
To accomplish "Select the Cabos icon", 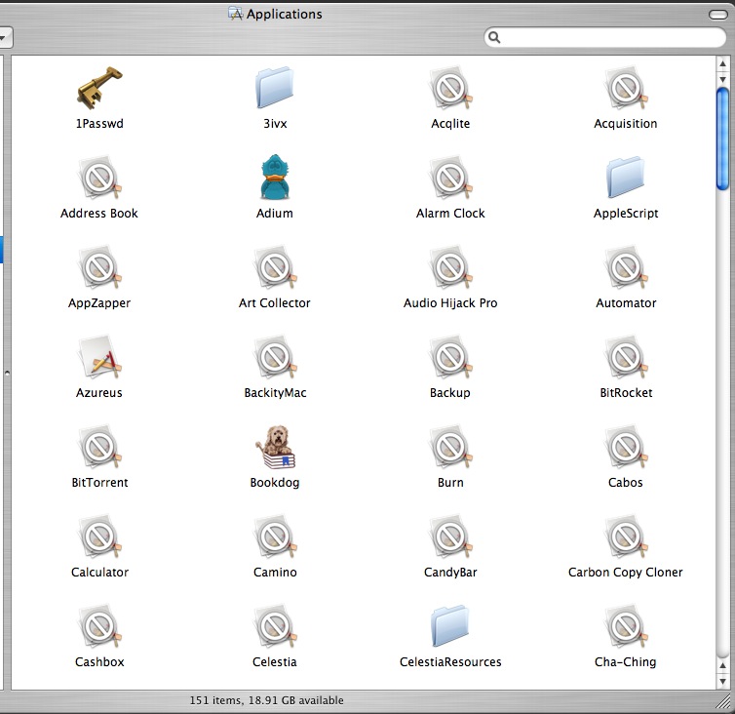I will click(x=626, y=447).
